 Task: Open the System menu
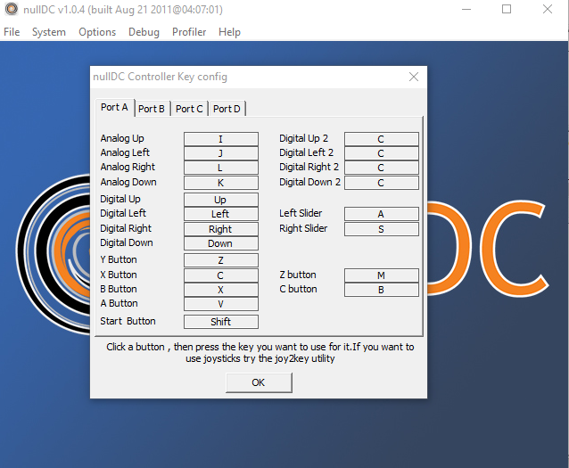pyautogui.click(x=49, y=32)
